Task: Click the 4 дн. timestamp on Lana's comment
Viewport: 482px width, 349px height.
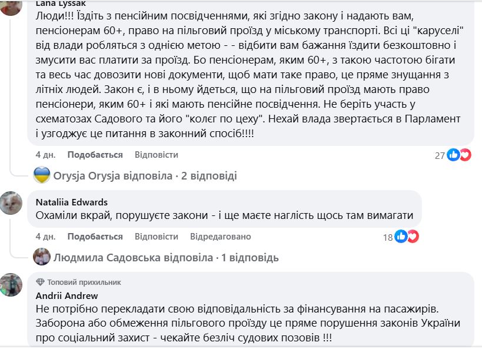Action: coord(45,155)
